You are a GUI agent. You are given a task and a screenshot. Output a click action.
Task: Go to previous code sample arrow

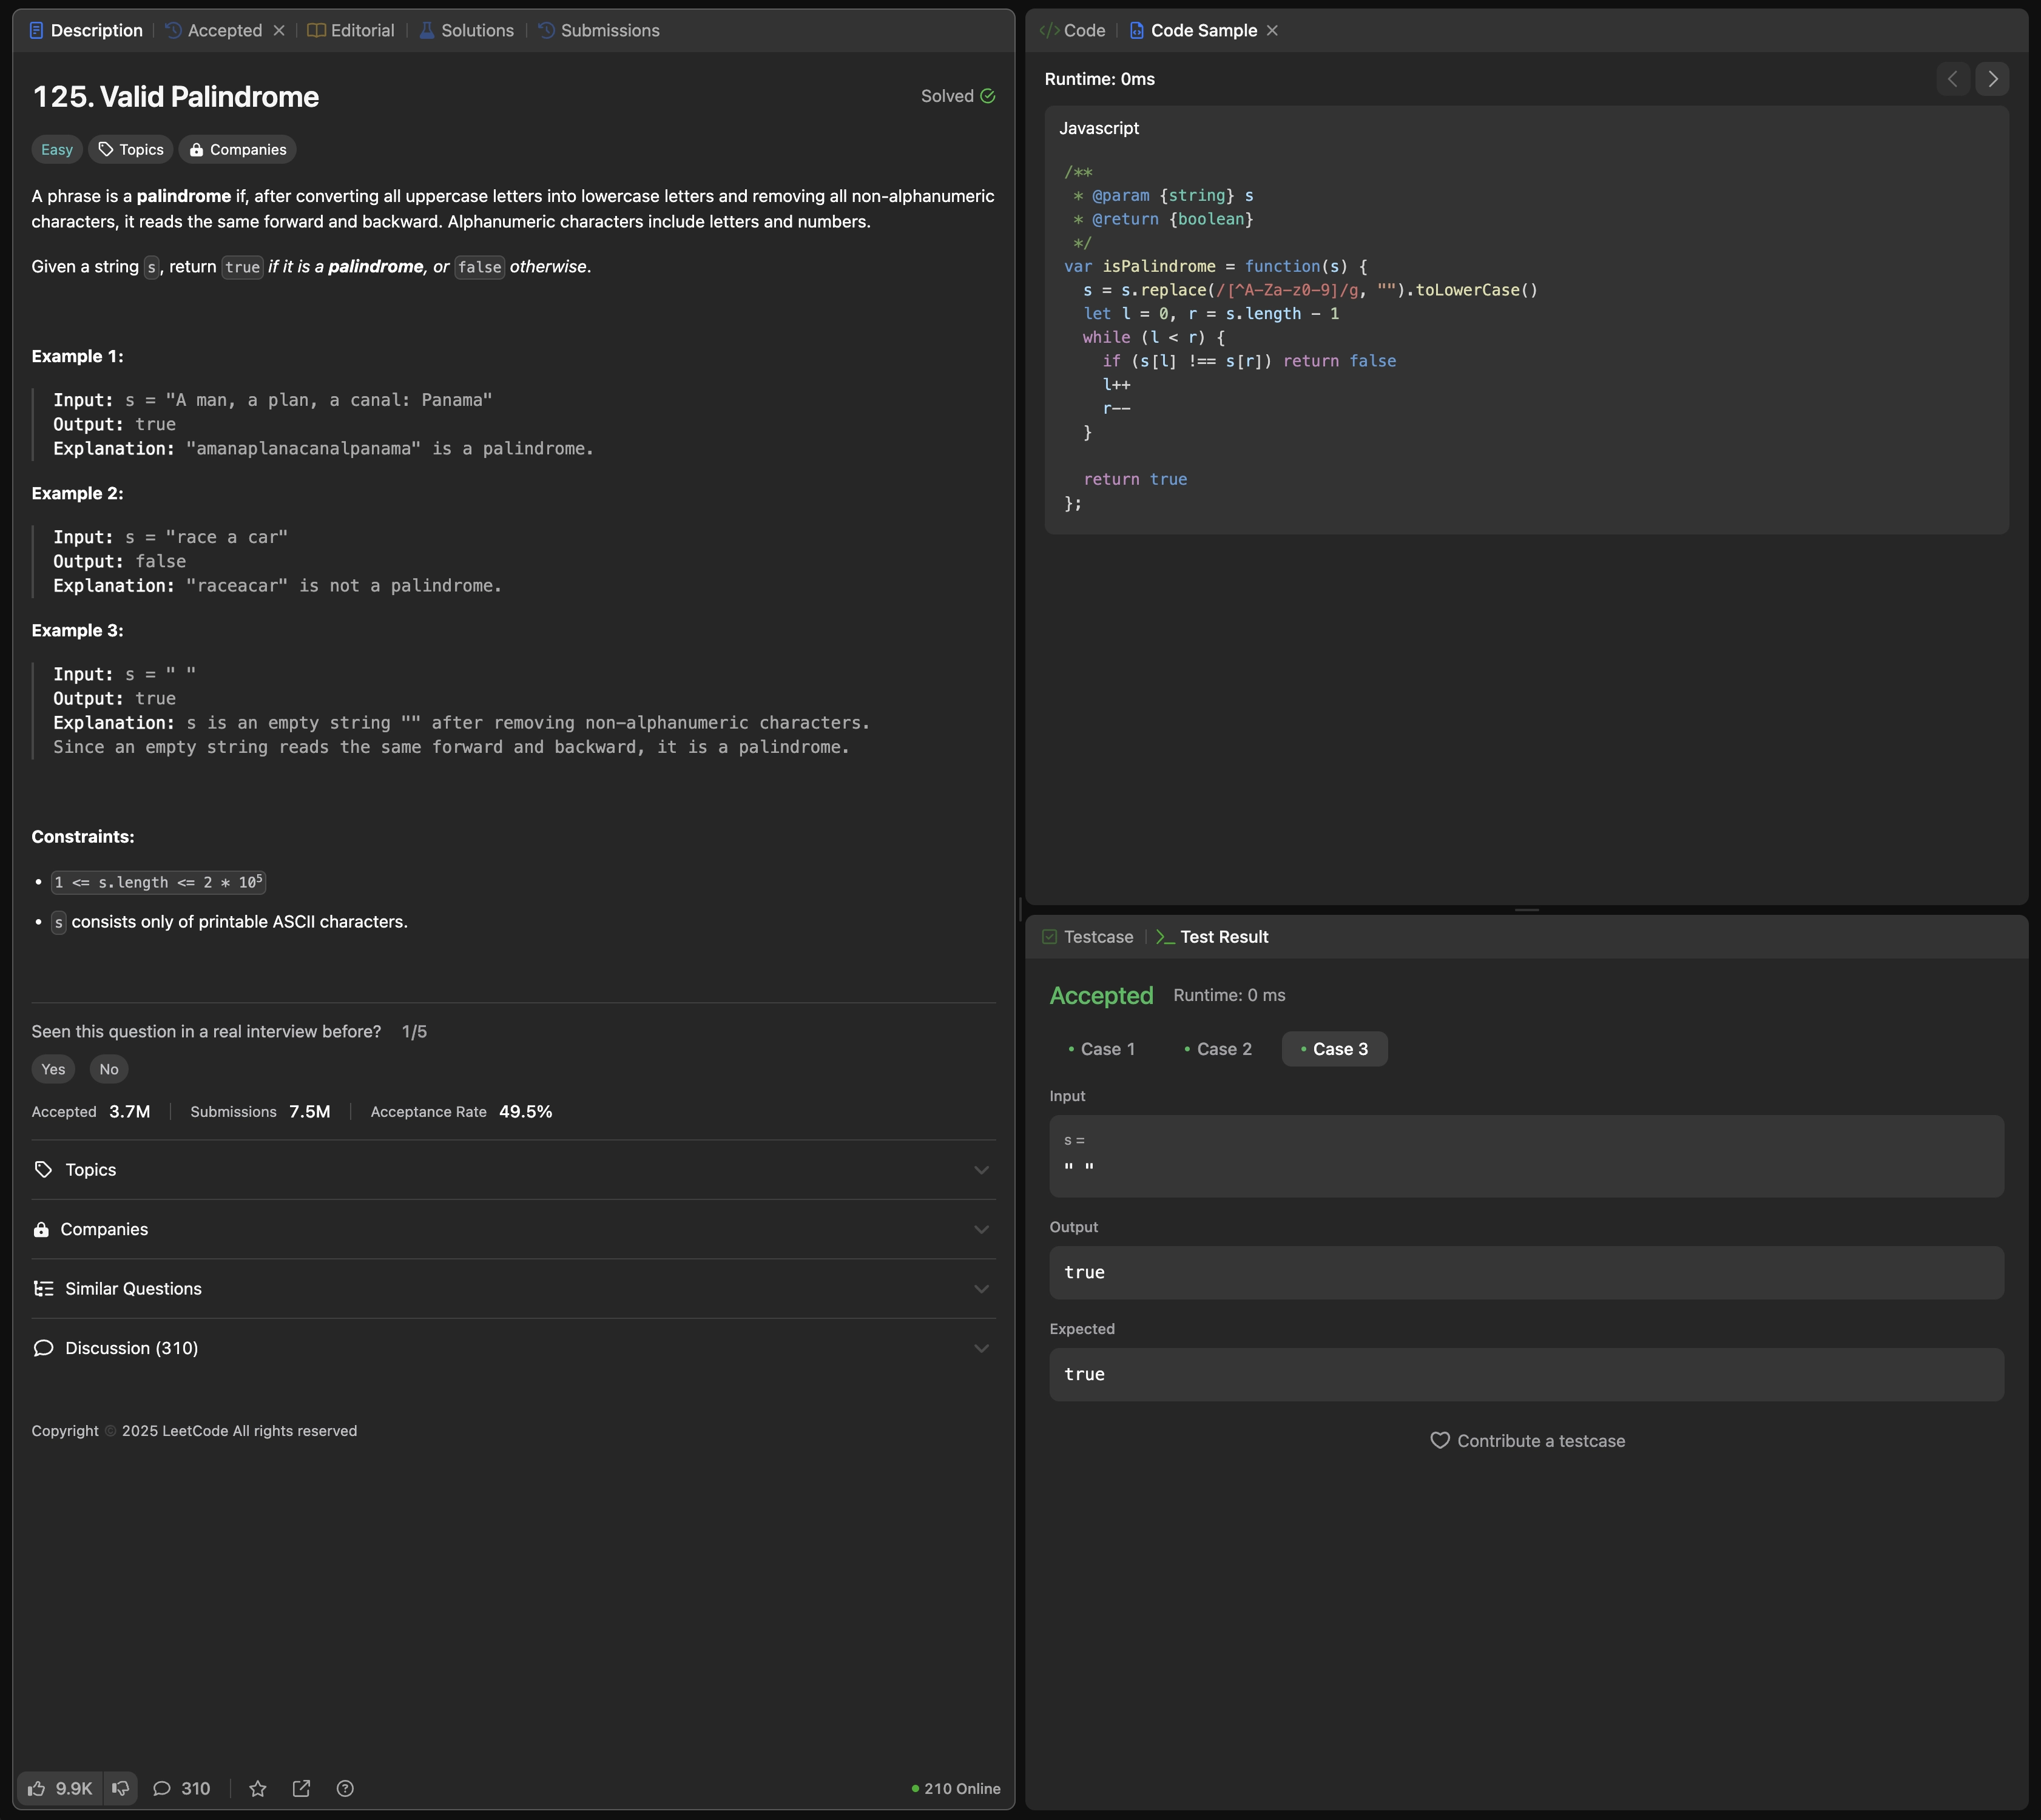click(1952, 79)
